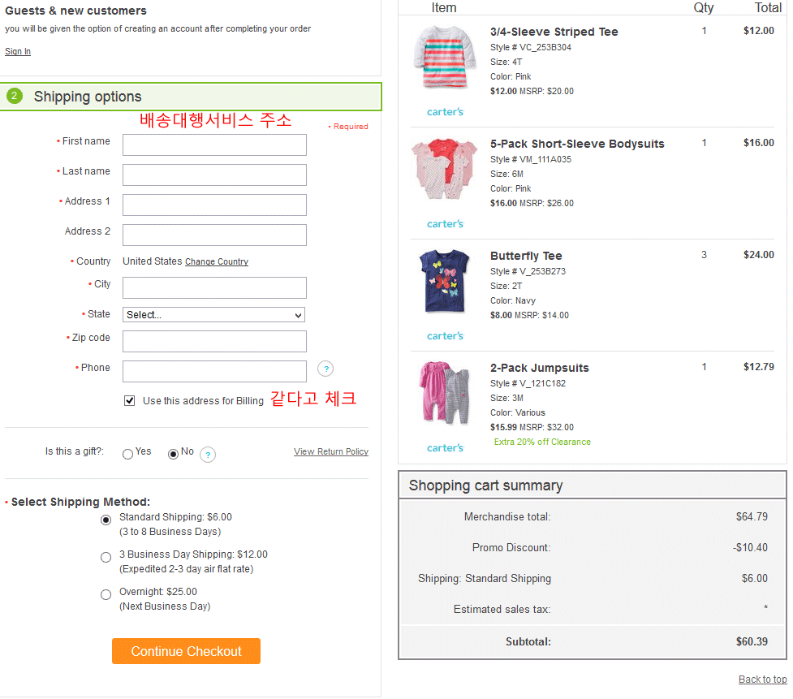Viewport: 793px width, 699px height.
Task: Click the help icon next to Phone field
Action: 325,369
